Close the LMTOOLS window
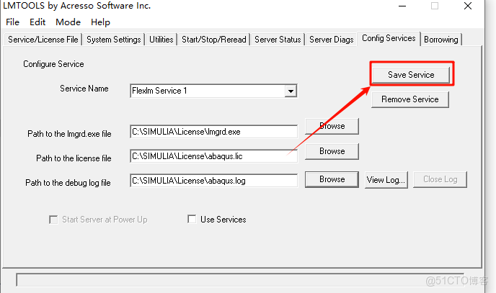Viewport: 496px width, 293px height. coord(468,6)
